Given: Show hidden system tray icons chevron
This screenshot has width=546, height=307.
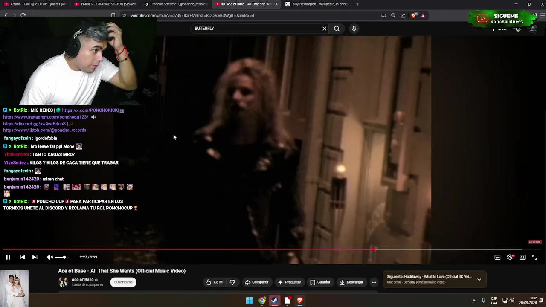Looking at the screenshot, I should click(x=474, y=301).
